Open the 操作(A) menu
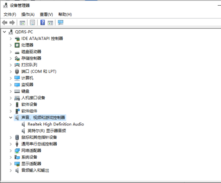This screenshot has width=221, height=183. (x=28, y=14)
